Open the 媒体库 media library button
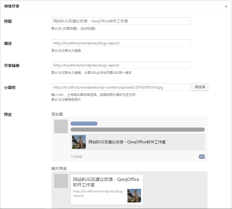Viewport: 232px width, 209px height. point(200,87)
